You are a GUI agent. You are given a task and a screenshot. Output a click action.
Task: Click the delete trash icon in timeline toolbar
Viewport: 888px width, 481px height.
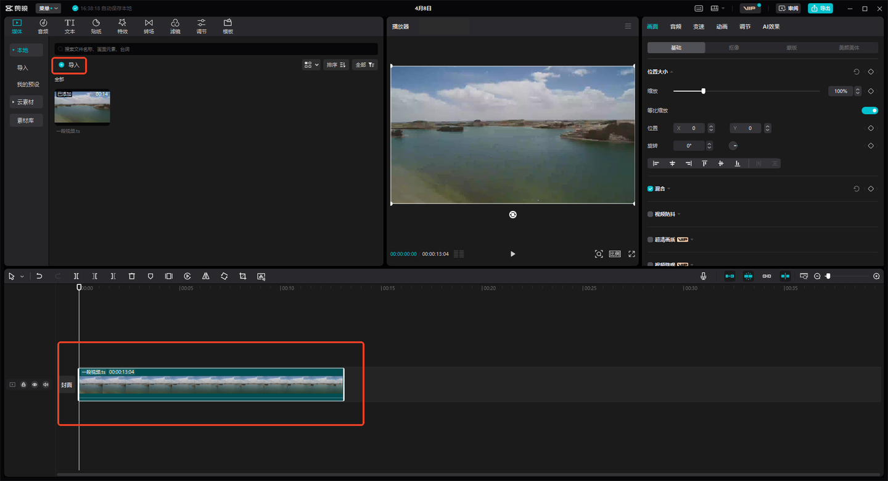[x=131, y=276]
